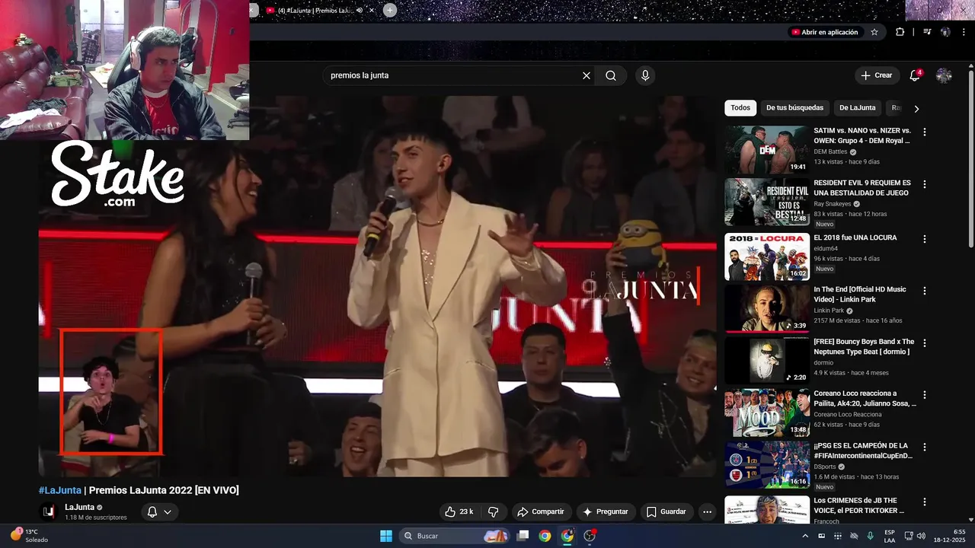Open options for Bouncy Boys Band beat
This screenshot has height=548, width=975.
(925, 343)
